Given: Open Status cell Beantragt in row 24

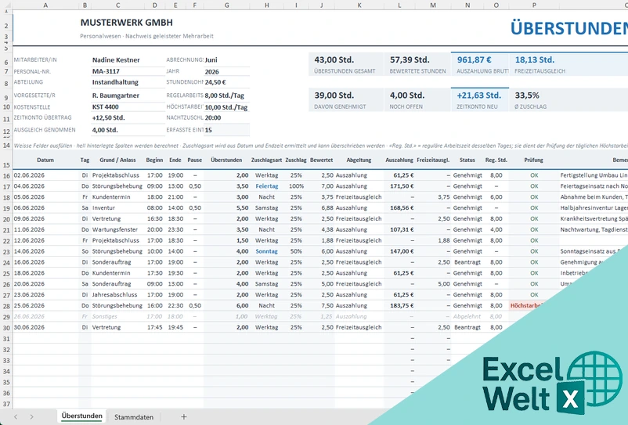Looking at the screenshot, I should (467, 262).
